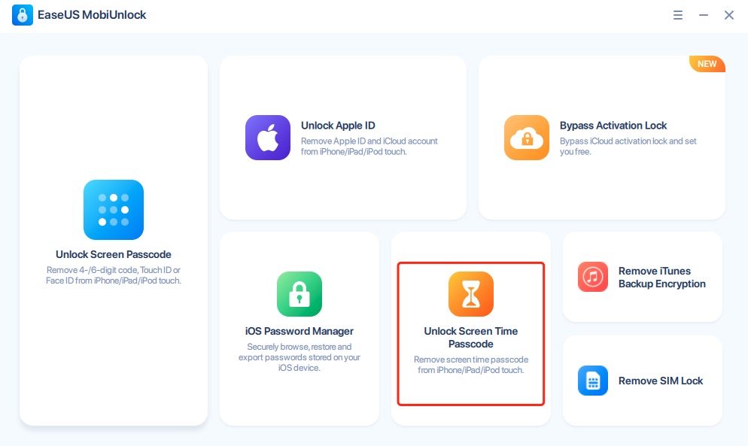748x446 pixels.
Task: Click 'Remove Apple ID and iCloud account' text
Action: 369,147
